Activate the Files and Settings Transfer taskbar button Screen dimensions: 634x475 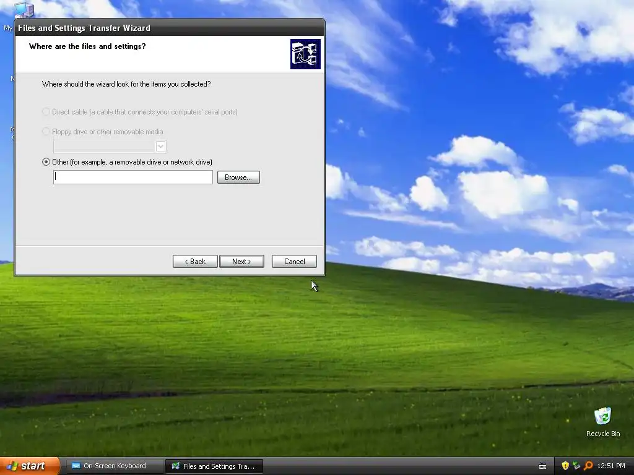coord(214,466)
